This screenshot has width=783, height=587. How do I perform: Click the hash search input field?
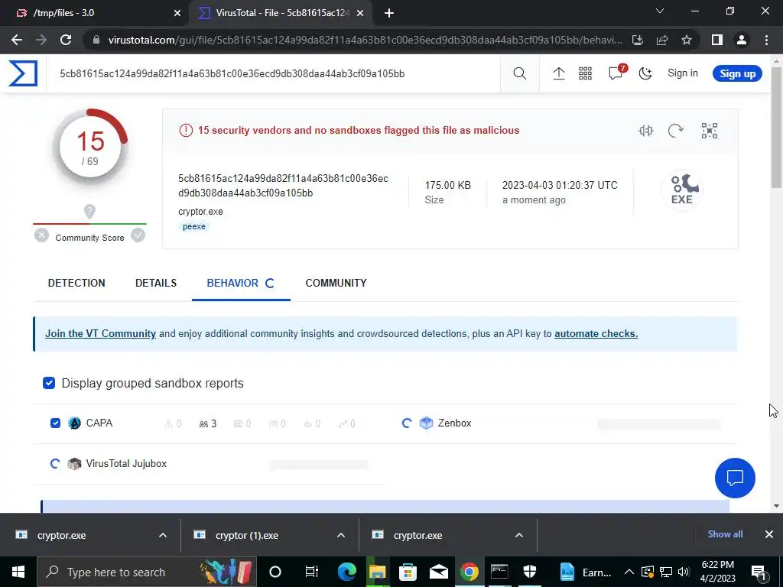tap(272, 74)
